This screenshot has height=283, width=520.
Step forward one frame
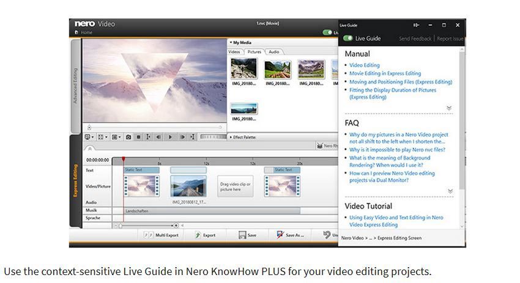point(182,137)
